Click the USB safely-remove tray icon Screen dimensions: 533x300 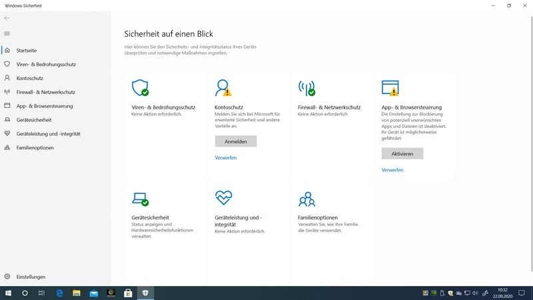(x=442, y=293)
